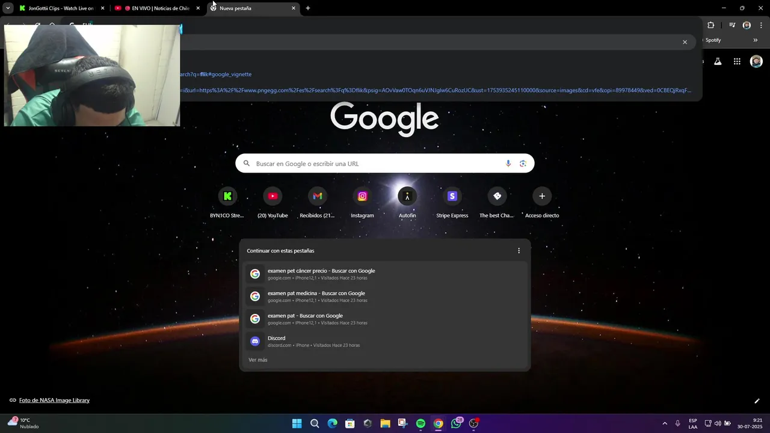770x433 pixels.
Task: Open The best Cha... shortcut tile
Action: coord(497,203)
